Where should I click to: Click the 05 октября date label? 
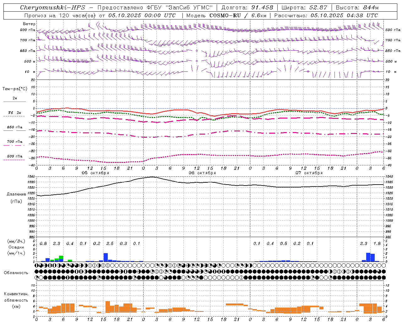pyautogui.click(x=95, y=173)
